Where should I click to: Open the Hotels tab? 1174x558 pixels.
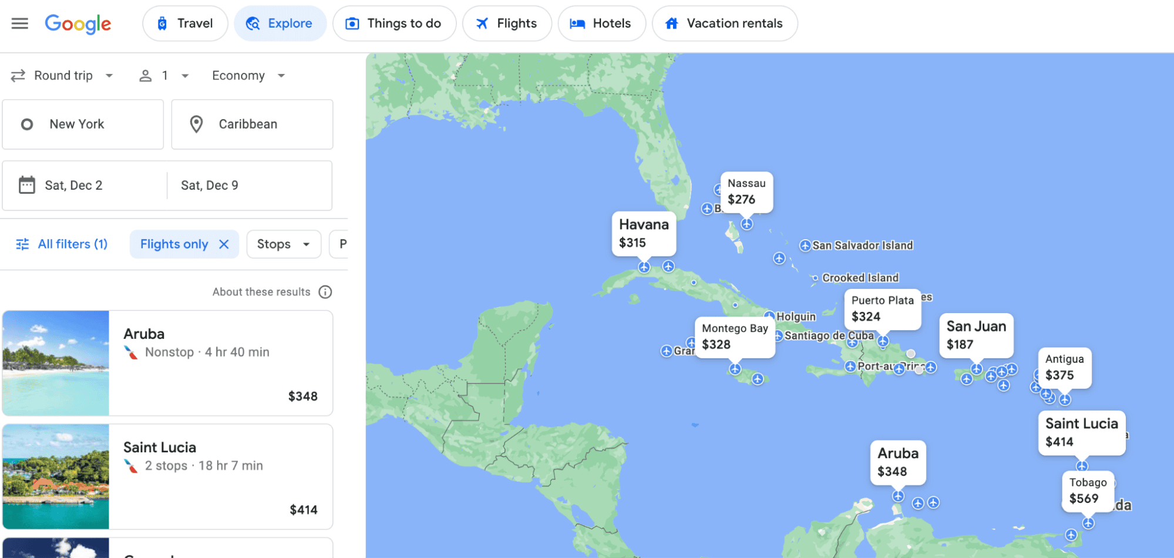click(601, 23)
